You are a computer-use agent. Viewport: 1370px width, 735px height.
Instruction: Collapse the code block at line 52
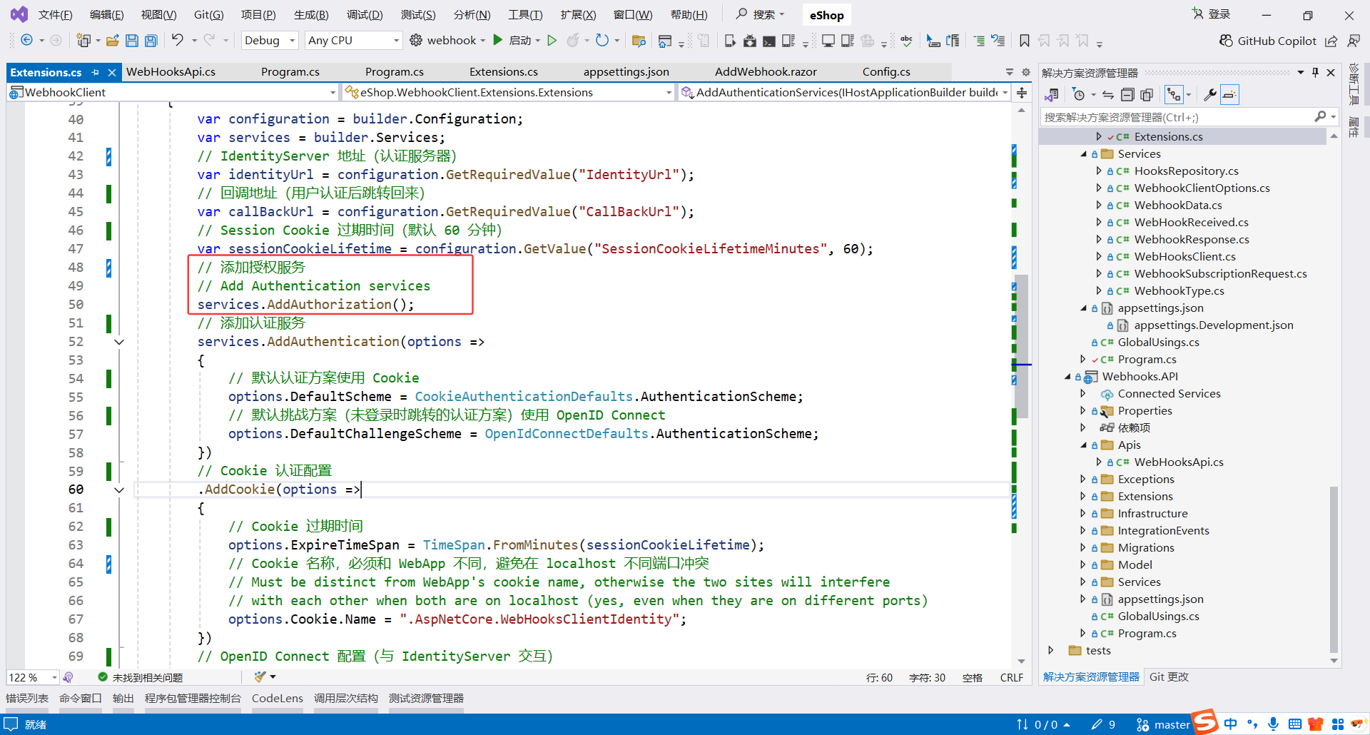119,342
